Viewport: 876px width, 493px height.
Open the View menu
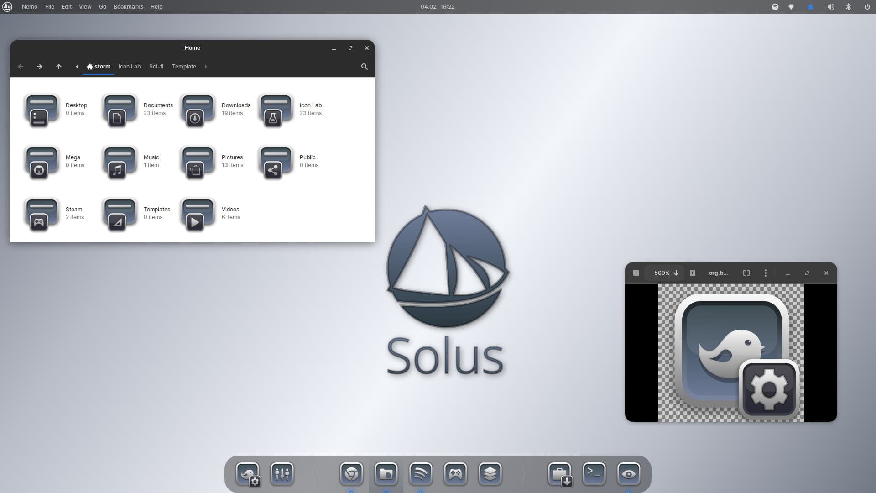click(x=85, y=7)
